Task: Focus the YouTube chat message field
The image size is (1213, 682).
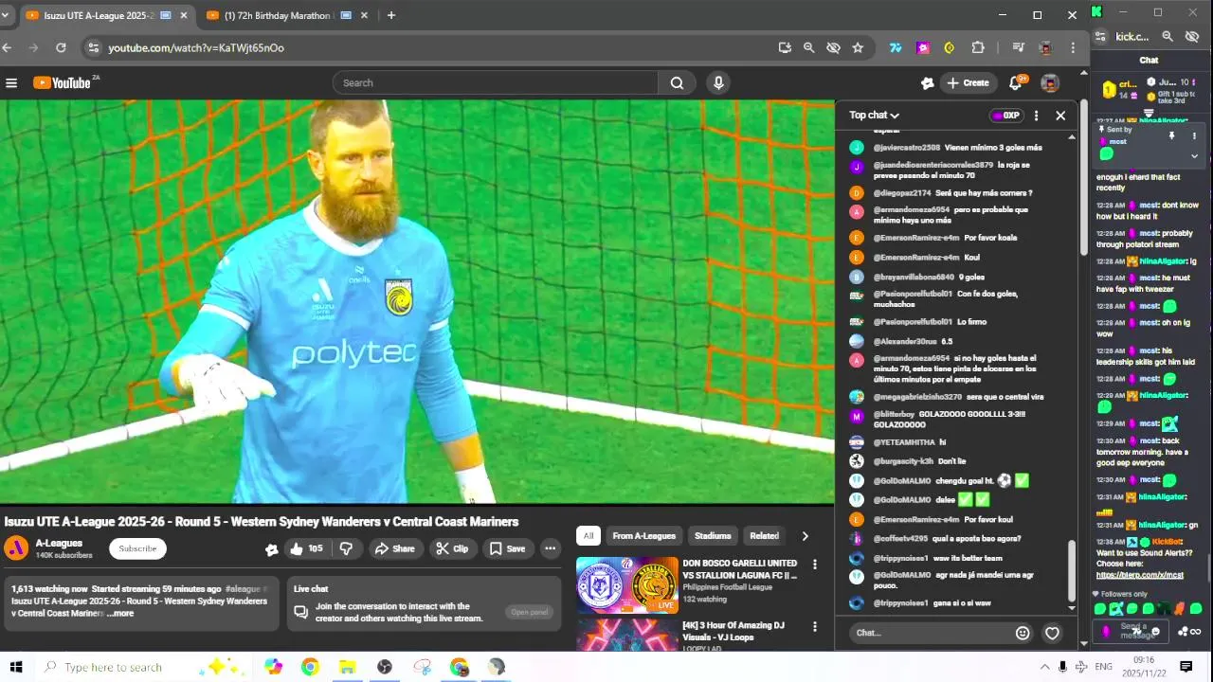Action: pos(928,633)
